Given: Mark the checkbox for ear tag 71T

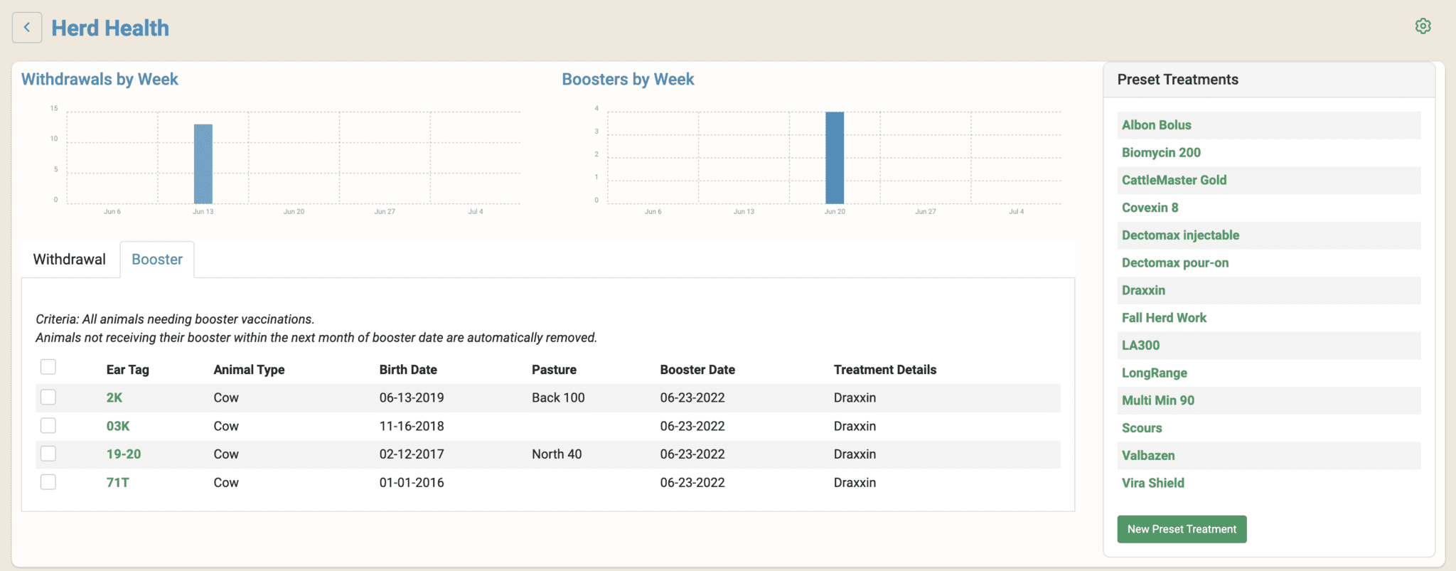Looking at the screenshot, I should (48, 482).
